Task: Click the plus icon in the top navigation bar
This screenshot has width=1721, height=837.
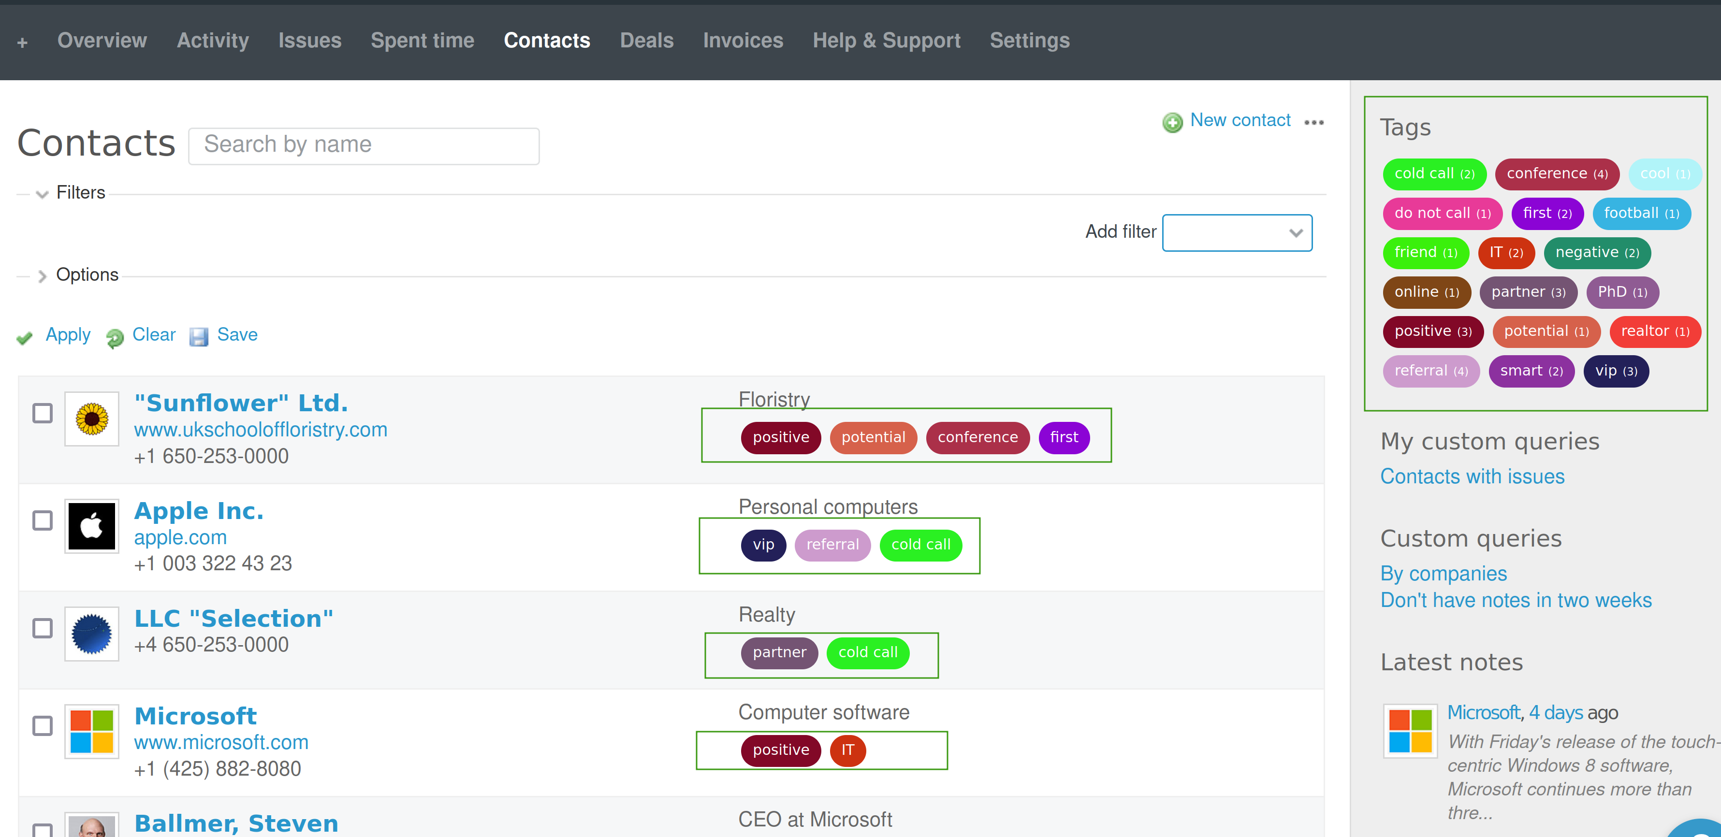Action: click(22, 42)
